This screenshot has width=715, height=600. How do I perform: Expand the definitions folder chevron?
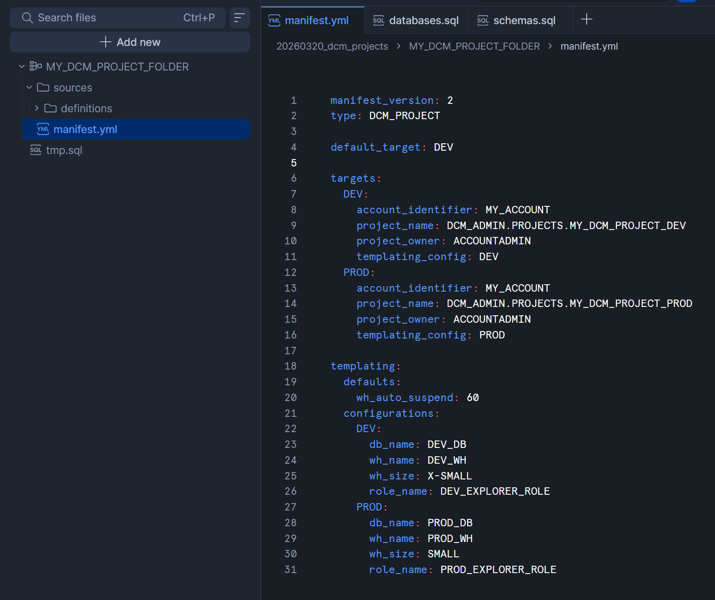coord(37,109)
